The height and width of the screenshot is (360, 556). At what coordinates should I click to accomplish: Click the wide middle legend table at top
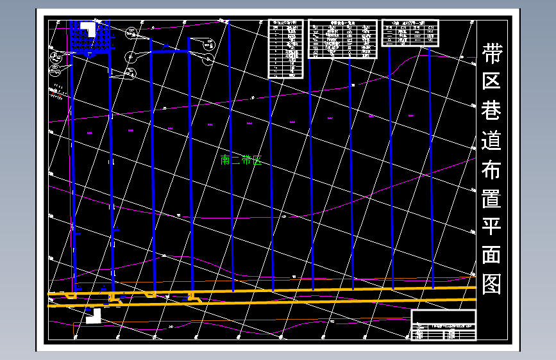pos(342,39)
